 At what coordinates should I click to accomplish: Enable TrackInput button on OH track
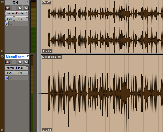[x=14, y=8]
